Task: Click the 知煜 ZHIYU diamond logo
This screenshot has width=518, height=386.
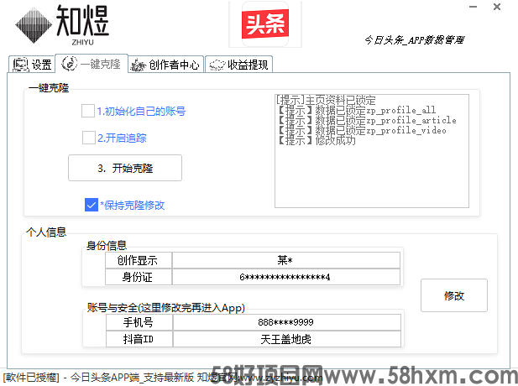Action: click(x=34, y=25)
